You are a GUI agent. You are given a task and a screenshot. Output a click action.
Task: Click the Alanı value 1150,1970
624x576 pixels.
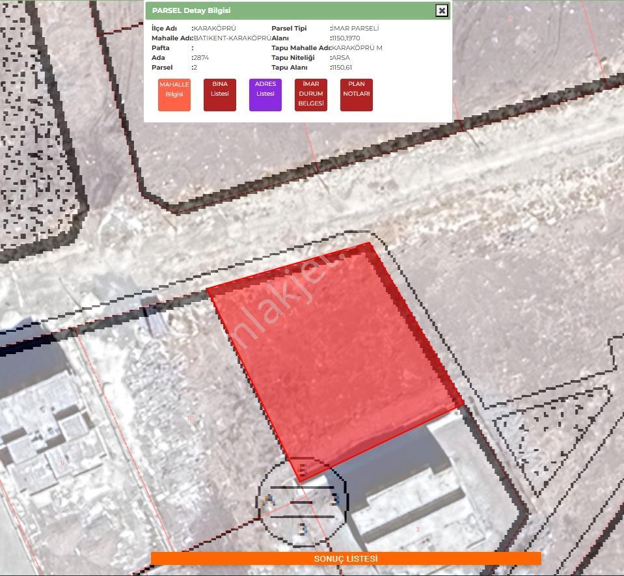tap(346, 38)
